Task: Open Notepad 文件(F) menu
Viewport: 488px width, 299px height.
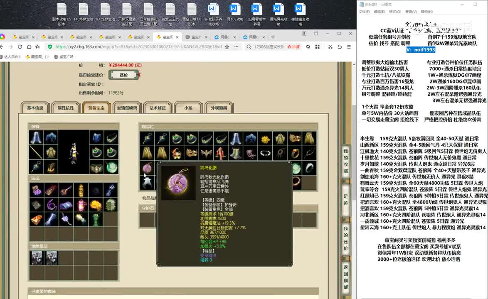Action: click(364, 12)
